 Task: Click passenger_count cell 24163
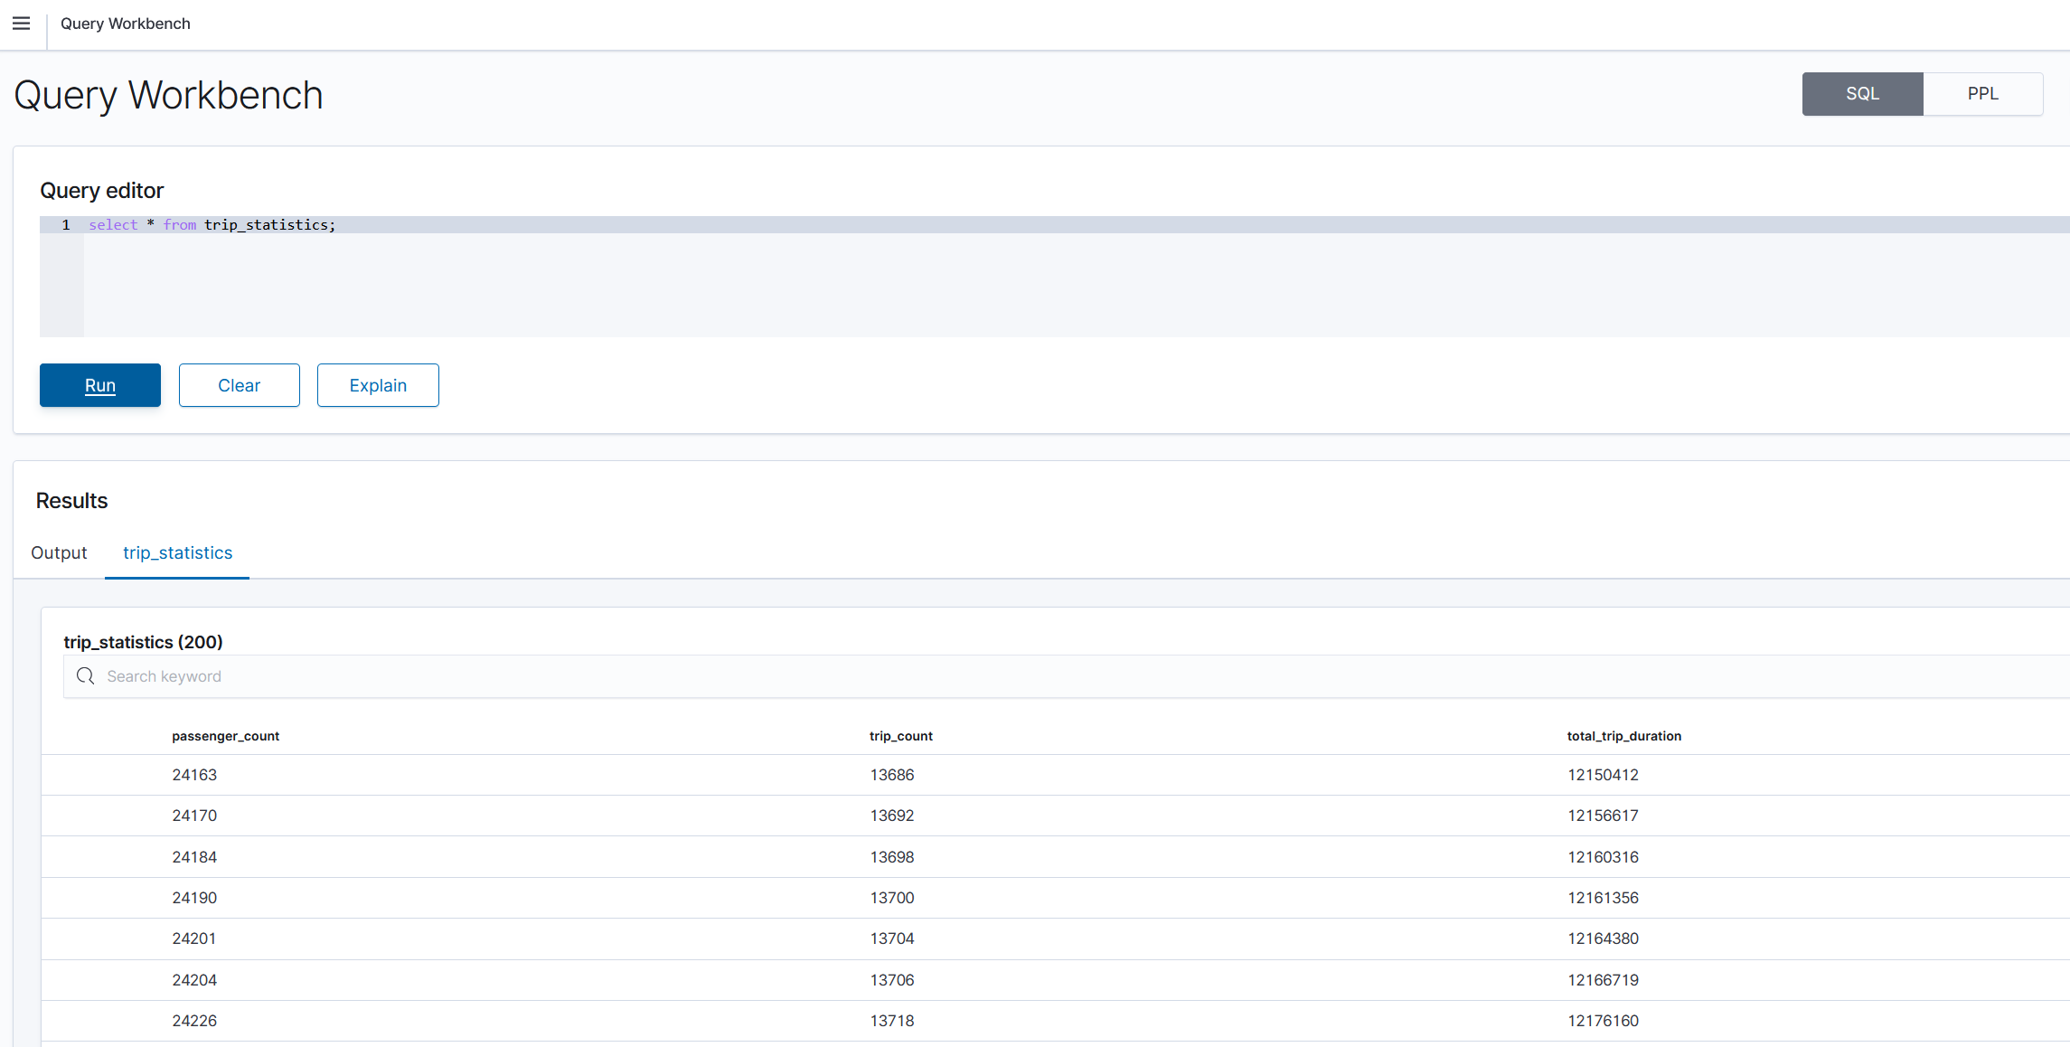tap(194, 775)
